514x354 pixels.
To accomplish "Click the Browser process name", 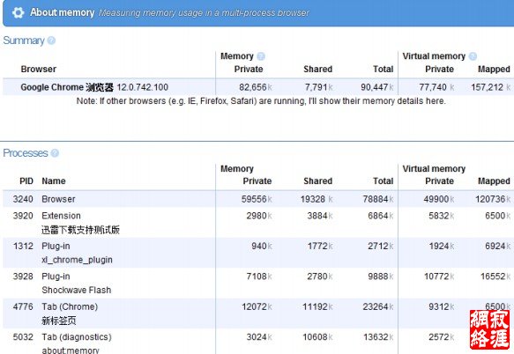I will (58, 199).
